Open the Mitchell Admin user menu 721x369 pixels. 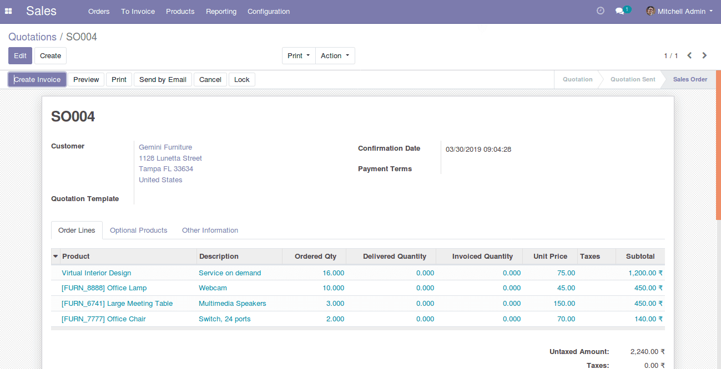(679, 11)
